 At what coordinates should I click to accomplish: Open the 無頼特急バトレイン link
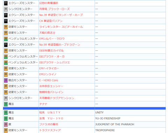coord(51,92)
